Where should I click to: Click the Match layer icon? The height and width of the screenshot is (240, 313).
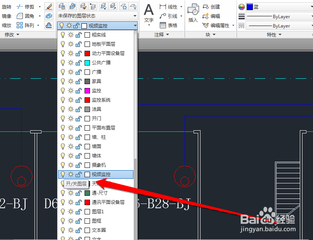click(x=83, y=7)
